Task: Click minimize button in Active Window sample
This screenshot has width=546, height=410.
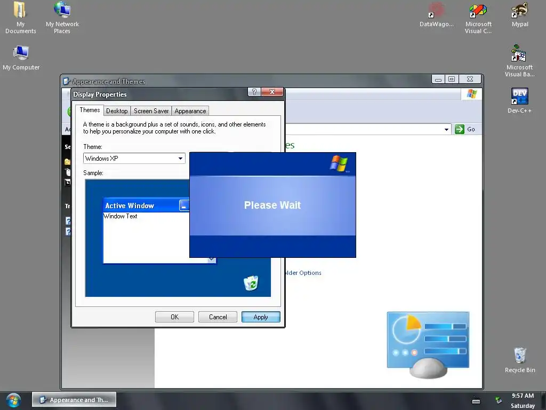Action: pyautogui.click(x=184, y=206)
